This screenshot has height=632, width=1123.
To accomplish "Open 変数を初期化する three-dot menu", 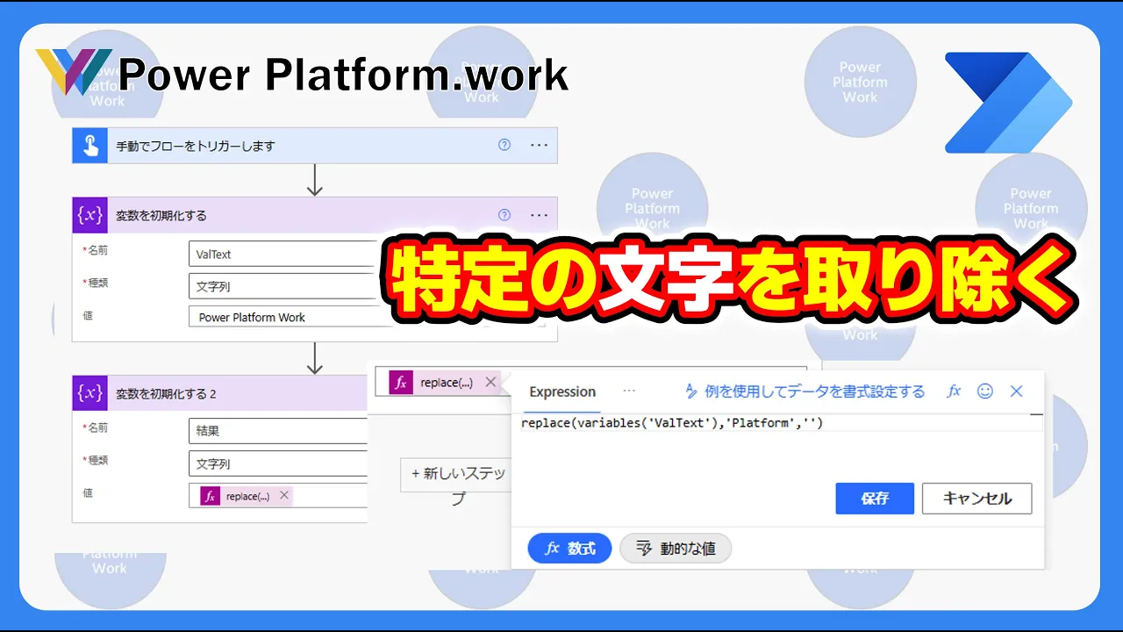I will click(539, 214).
